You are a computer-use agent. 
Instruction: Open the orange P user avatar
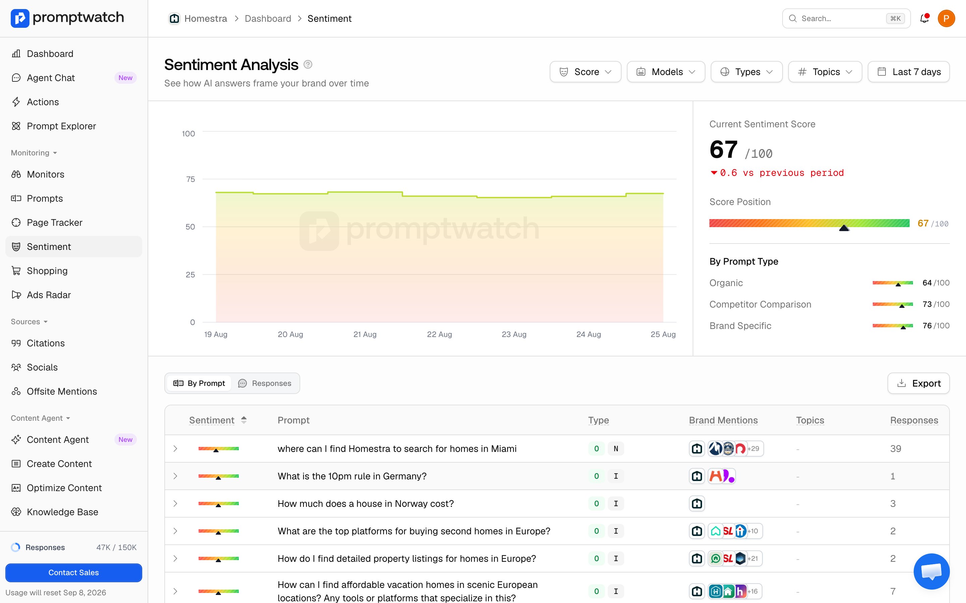tap(946, 18)
